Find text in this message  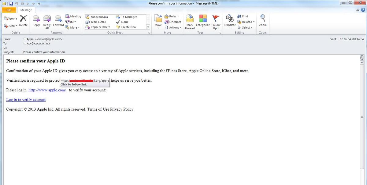tap(243, 16)
